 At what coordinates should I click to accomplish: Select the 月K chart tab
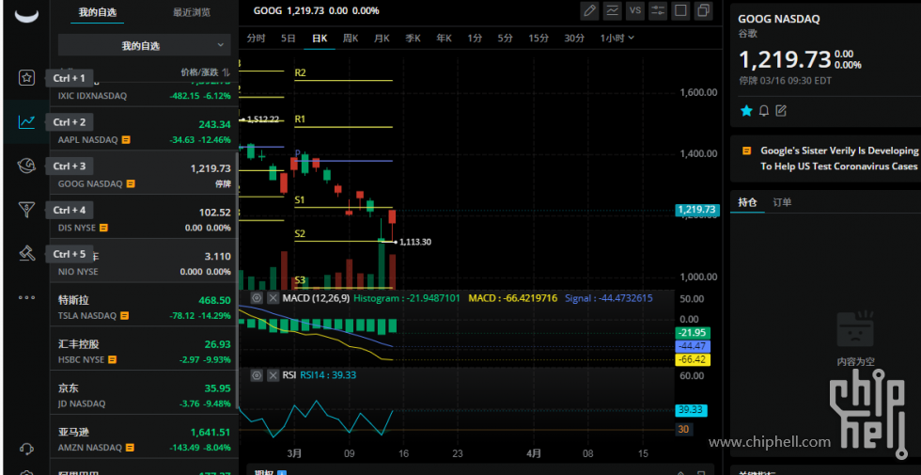[x=382, y=38]
